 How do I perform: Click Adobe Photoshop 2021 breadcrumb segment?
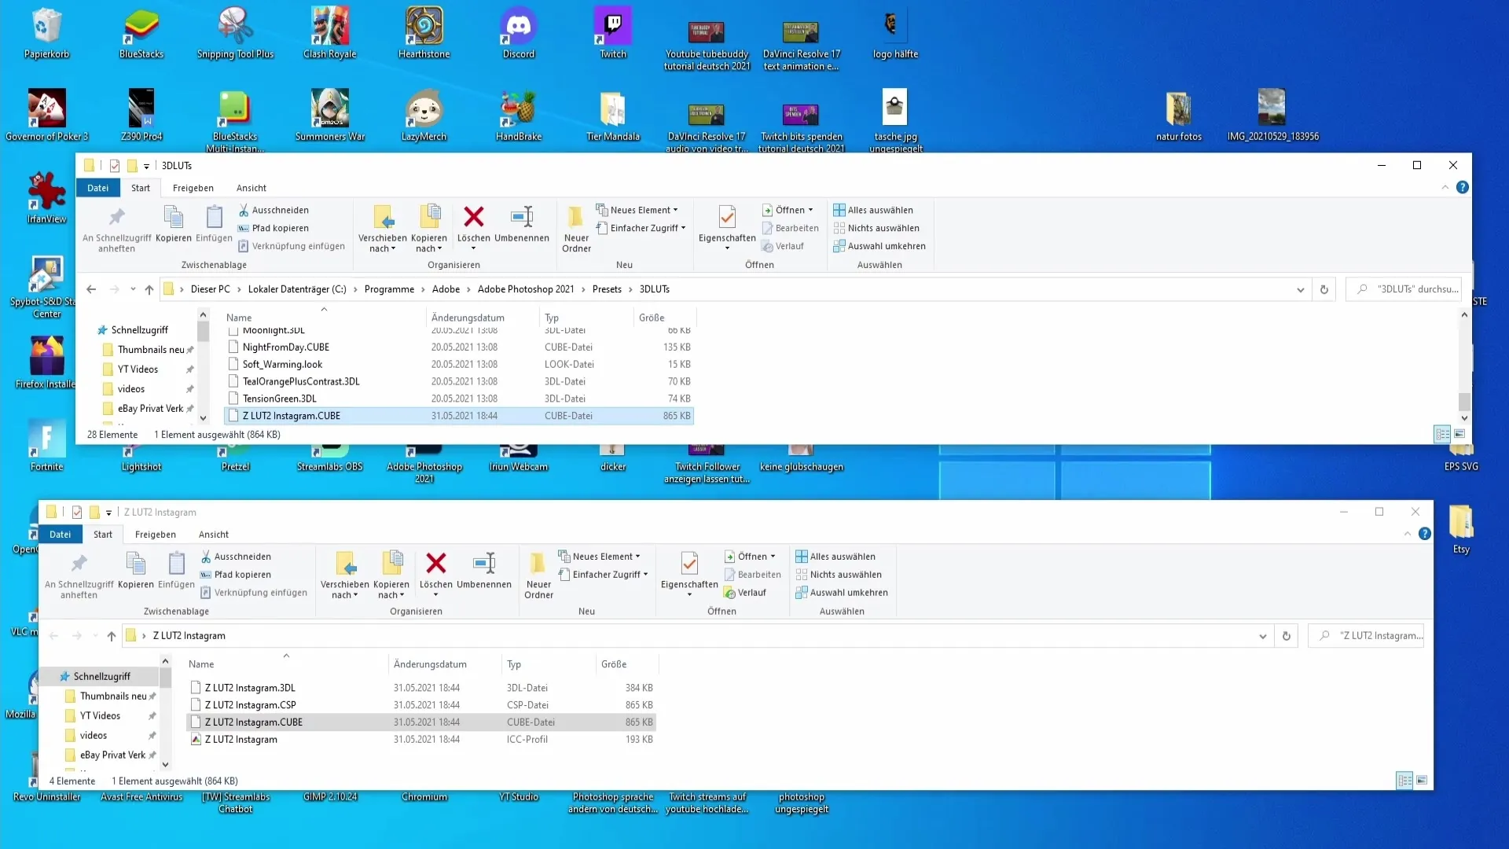526,289
